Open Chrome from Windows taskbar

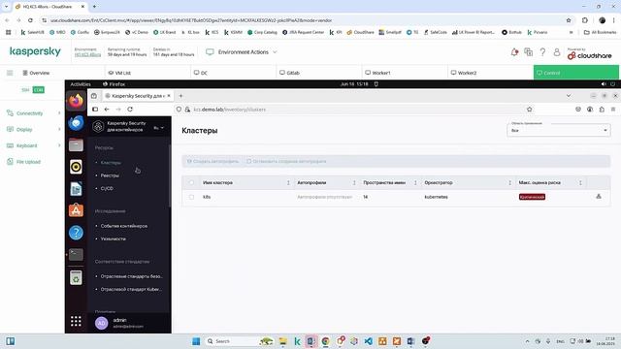326,341
